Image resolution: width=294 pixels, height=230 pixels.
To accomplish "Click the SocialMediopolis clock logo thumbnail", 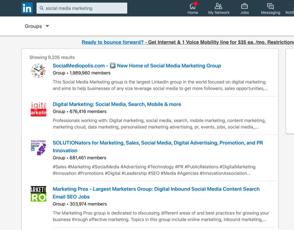I will (x=39, y=71).
